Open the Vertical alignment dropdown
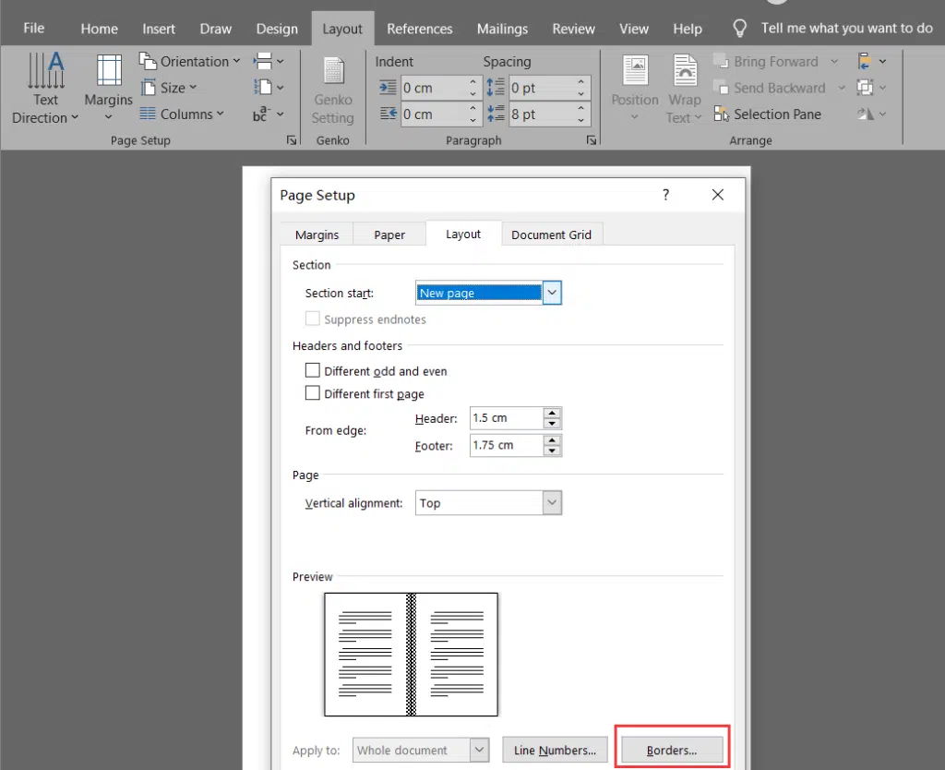 click(552, 502)
